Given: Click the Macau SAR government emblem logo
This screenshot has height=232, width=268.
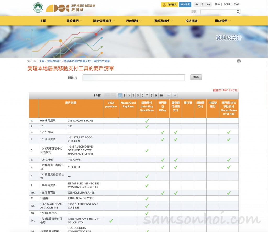Looking at the screenshot, I should pyautogui.click(x=38, y=8).
